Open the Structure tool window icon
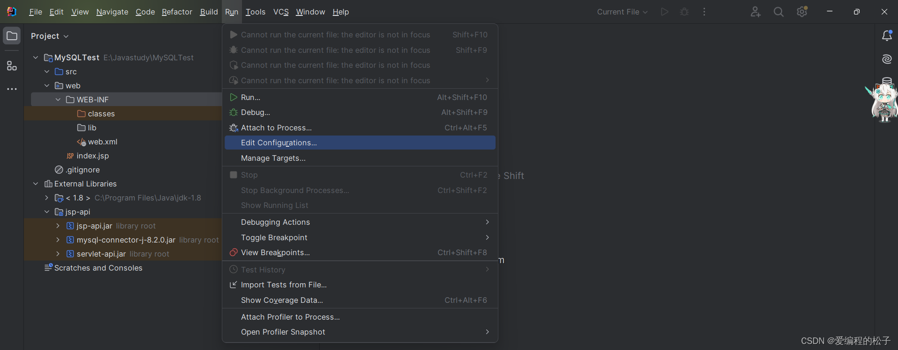 coord(12,66)
